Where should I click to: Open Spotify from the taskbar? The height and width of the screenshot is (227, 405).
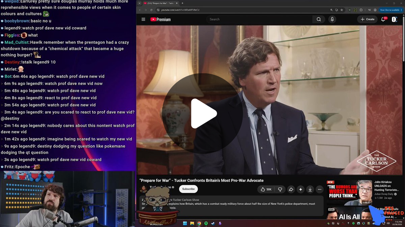coord(206,223)
